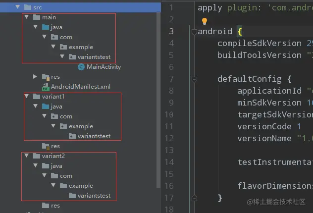Select the src tree row label

coord(37,7)
